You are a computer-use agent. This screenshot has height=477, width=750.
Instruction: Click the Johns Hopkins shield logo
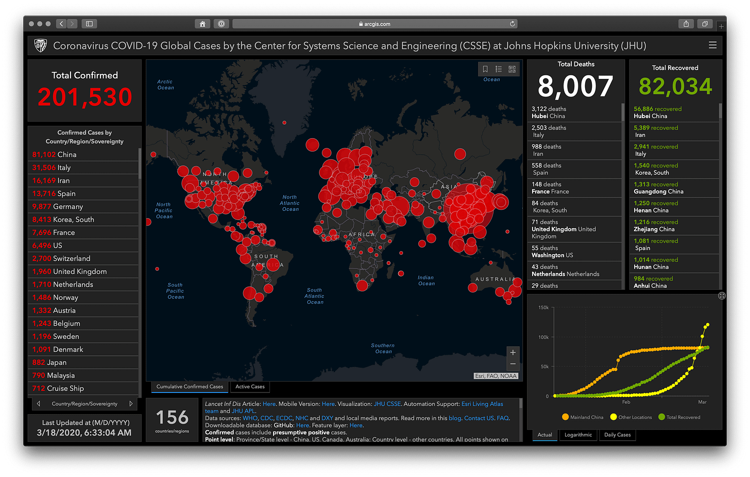(40, 45)
